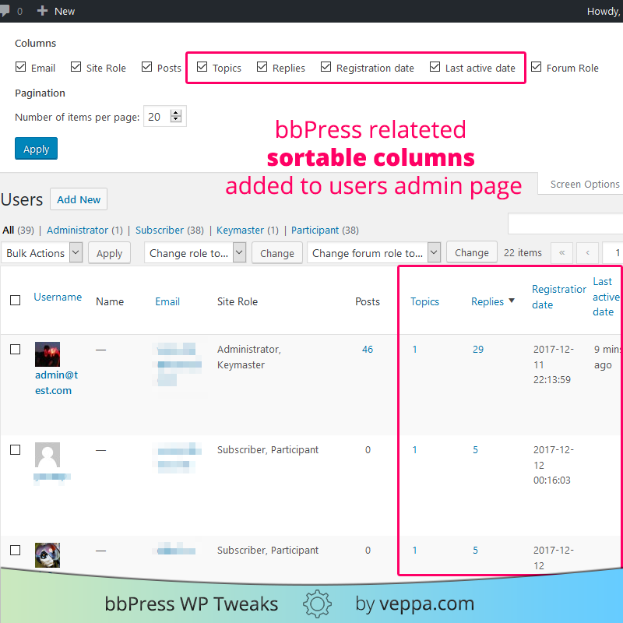The height and width of the screenshot is (623, 623).
Task: Disable the Topics column checkbox
Action: 202,67
